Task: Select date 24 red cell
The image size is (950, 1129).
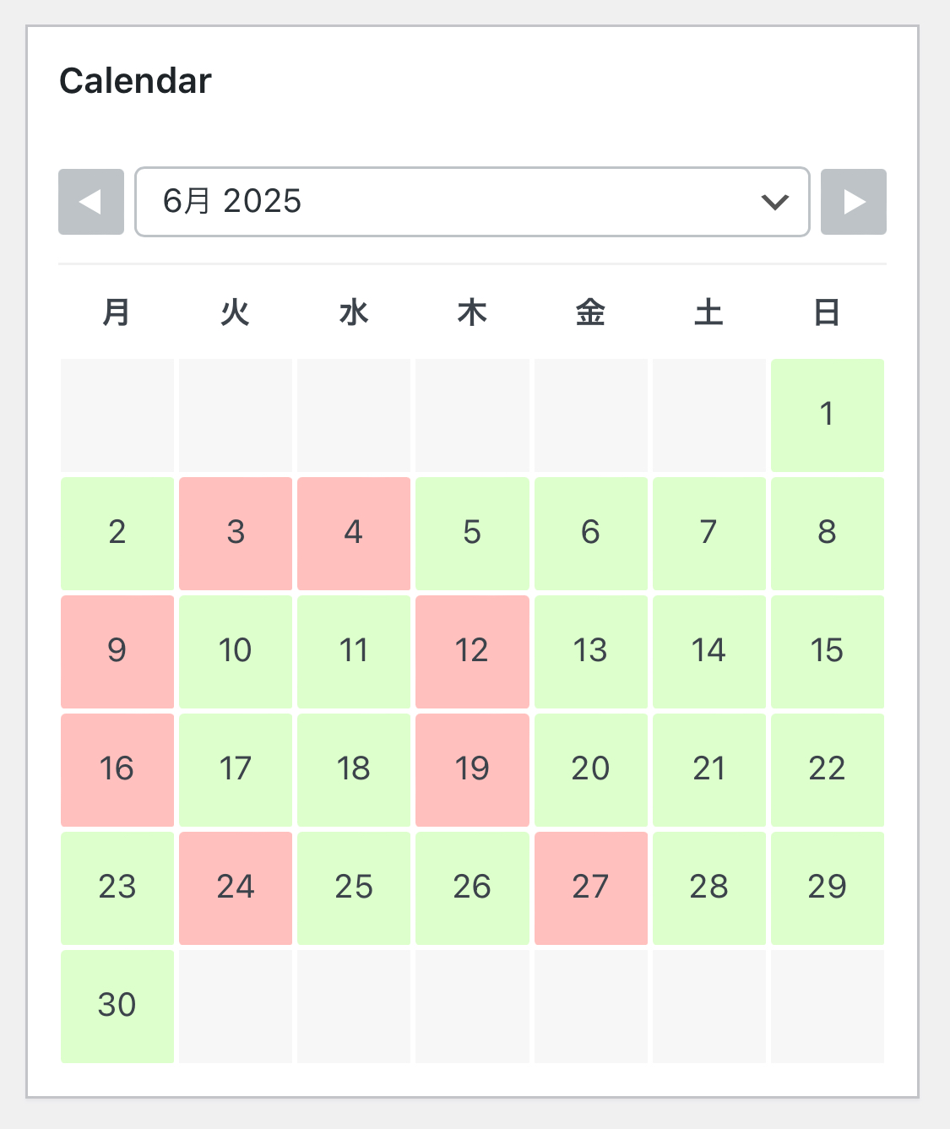Action: 236,888
